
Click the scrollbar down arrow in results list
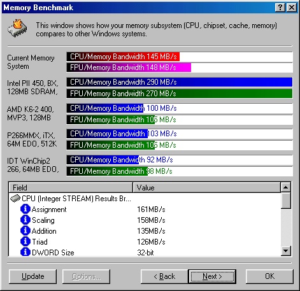[x=285, y=251]
